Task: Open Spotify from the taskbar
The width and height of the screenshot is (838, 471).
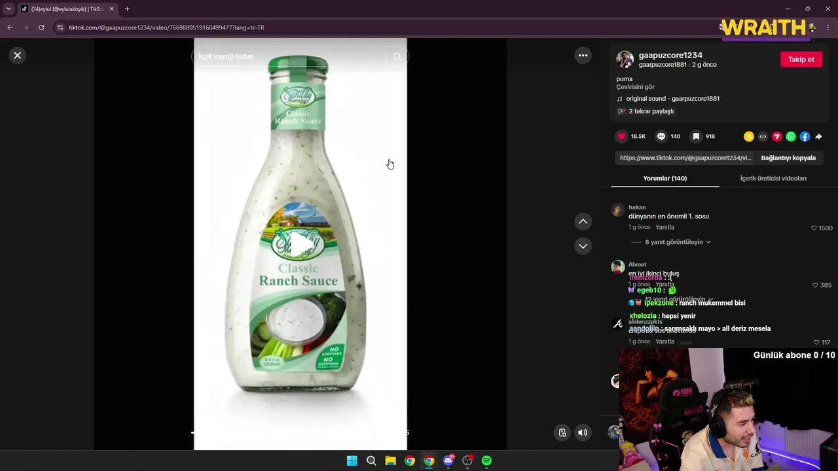Action: (x=486, y=461)
